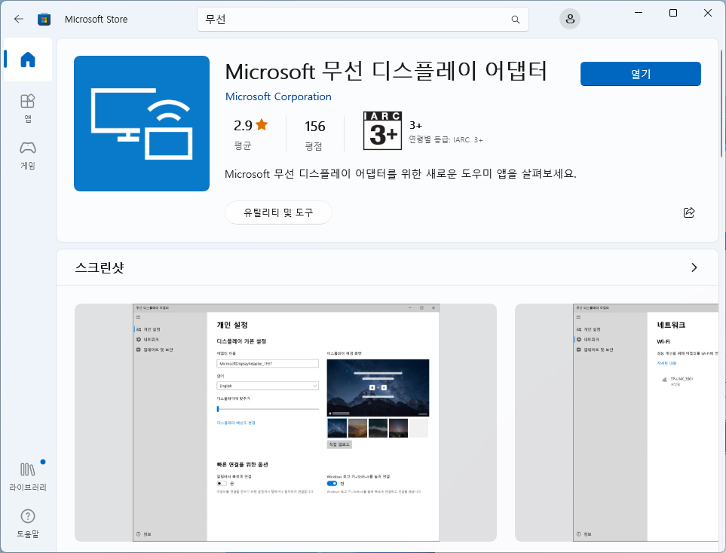726x553 pixels.
Task: Click the 스크린샷 section heading
Action: (100, 267)
